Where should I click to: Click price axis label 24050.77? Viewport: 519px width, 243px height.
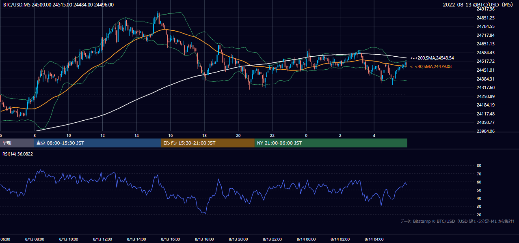486,122
